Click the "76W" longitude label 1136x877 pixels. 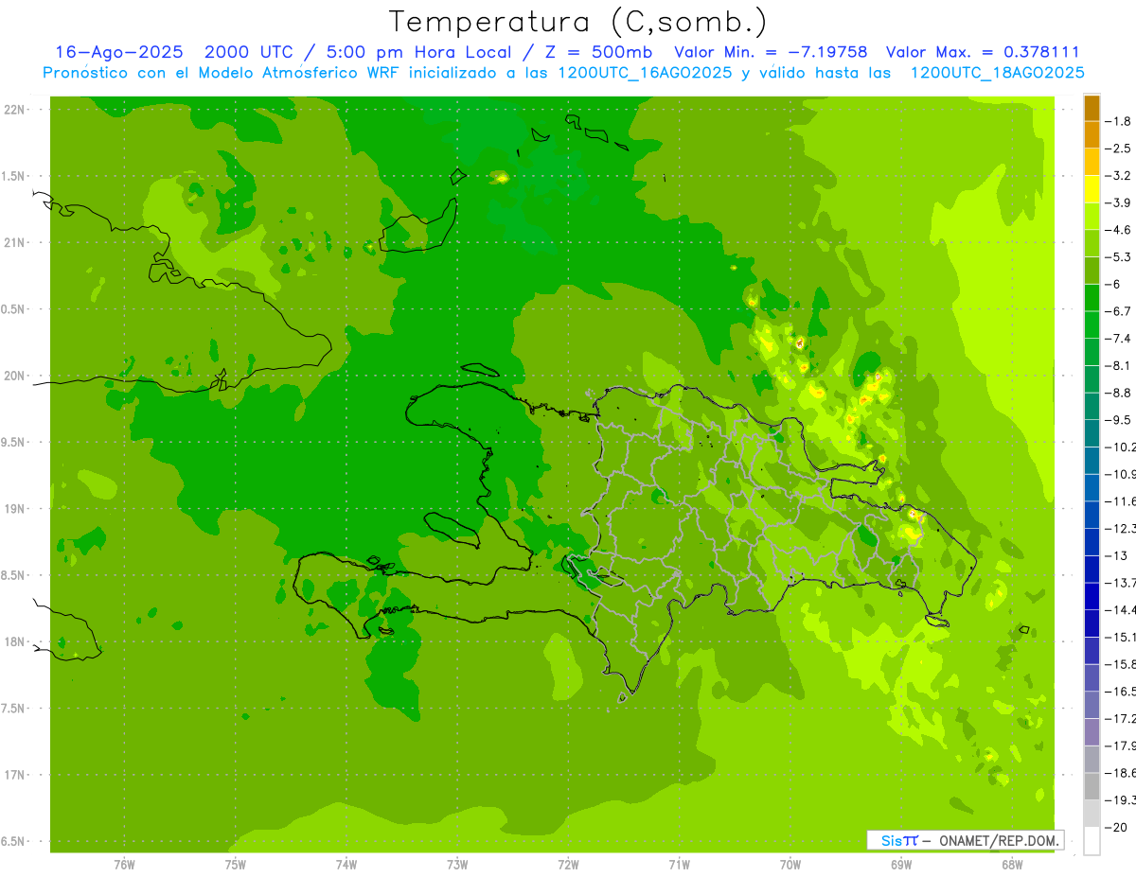click(124, 865)
